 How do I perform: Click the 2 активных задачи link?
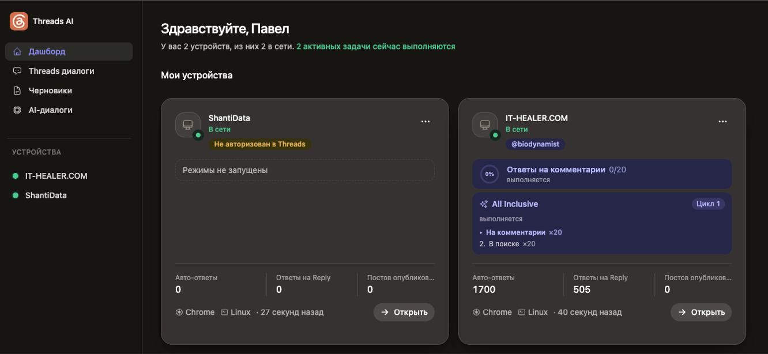pos(376,46)
